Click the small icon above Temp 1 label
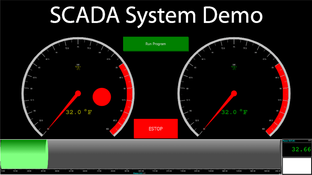This screenshot has height=175, width=312. tap(78, 65)
